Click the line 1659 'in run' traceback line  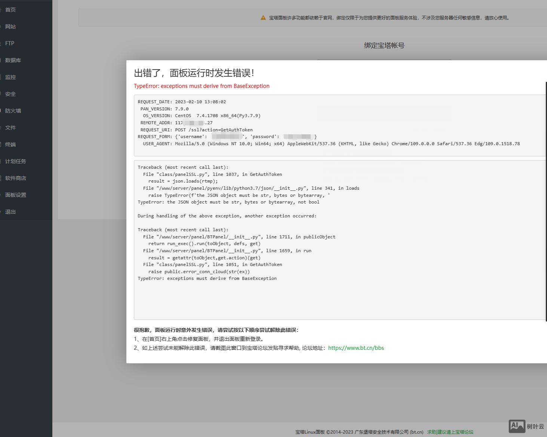[x=227, y=251]
